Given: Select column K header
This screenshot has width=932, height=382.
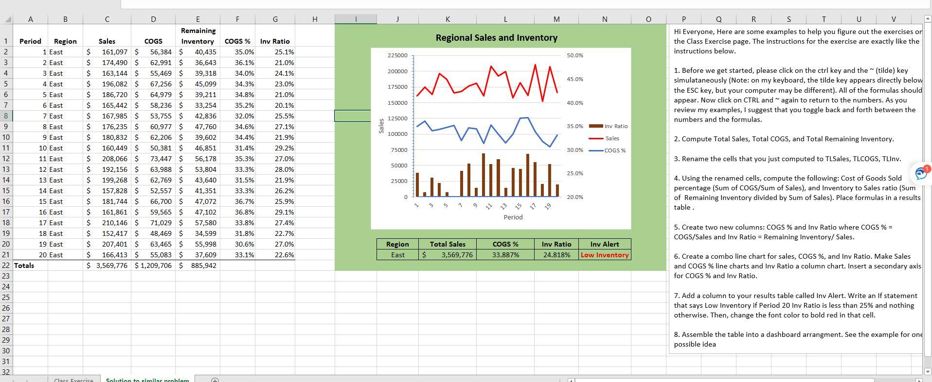Looking at the screenshot, I should [448, 19].
